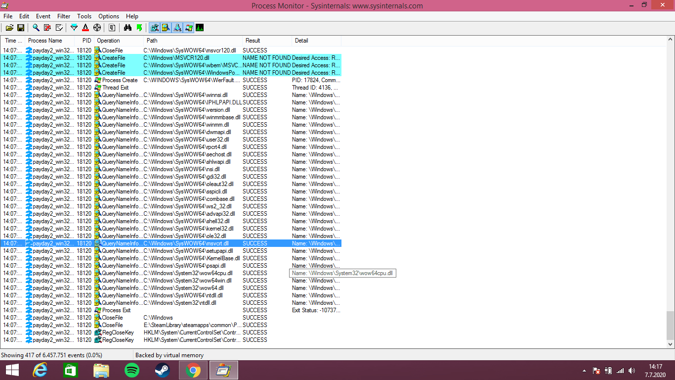Click the crosshair Include Process From Window icon
The width and height of the screenshot is (675, 380).
[97, 28]
